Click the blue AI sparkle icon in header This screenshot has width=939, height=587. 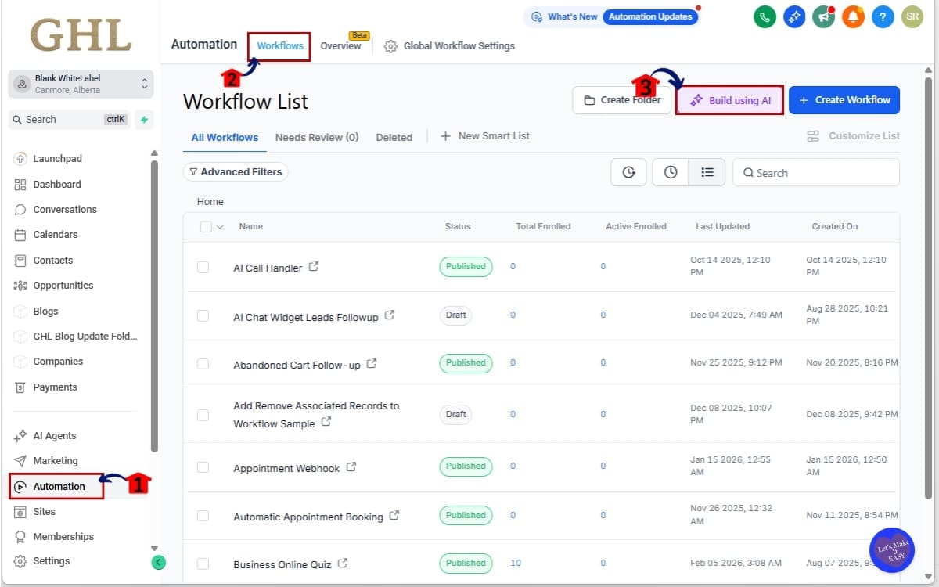794,16
